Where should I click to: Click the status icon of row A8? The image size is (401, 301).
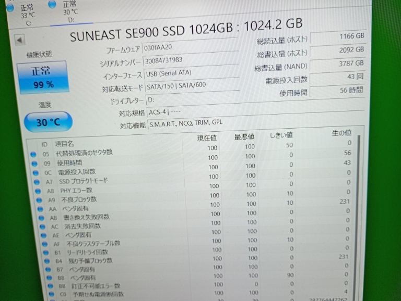tap(38, 191)
